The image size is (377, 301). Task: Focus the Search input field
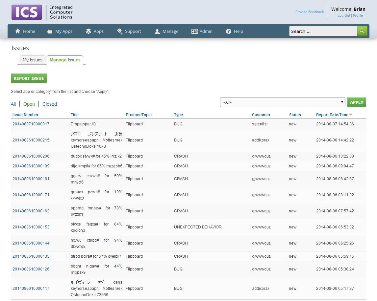tap(323, 31)
